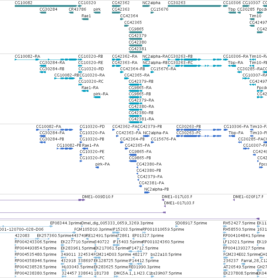The height and width of the screenshot is (278, 267).
Task: Open the pirk-RA transcript label
Action: click(x=101, y=94)
